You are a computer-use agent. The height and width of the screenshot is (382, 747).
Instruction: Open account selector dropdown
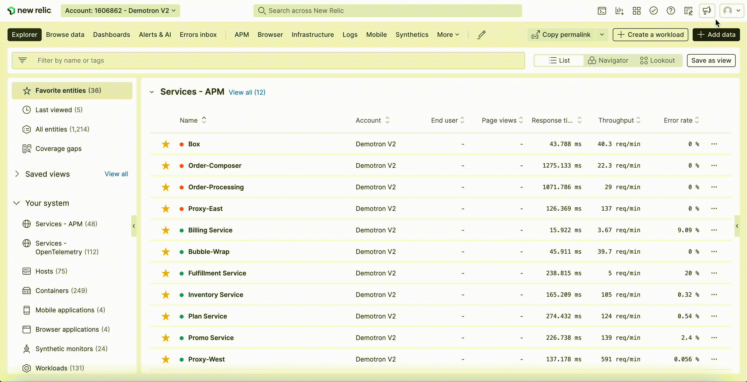pyautogui.click(x=119, y=11)
